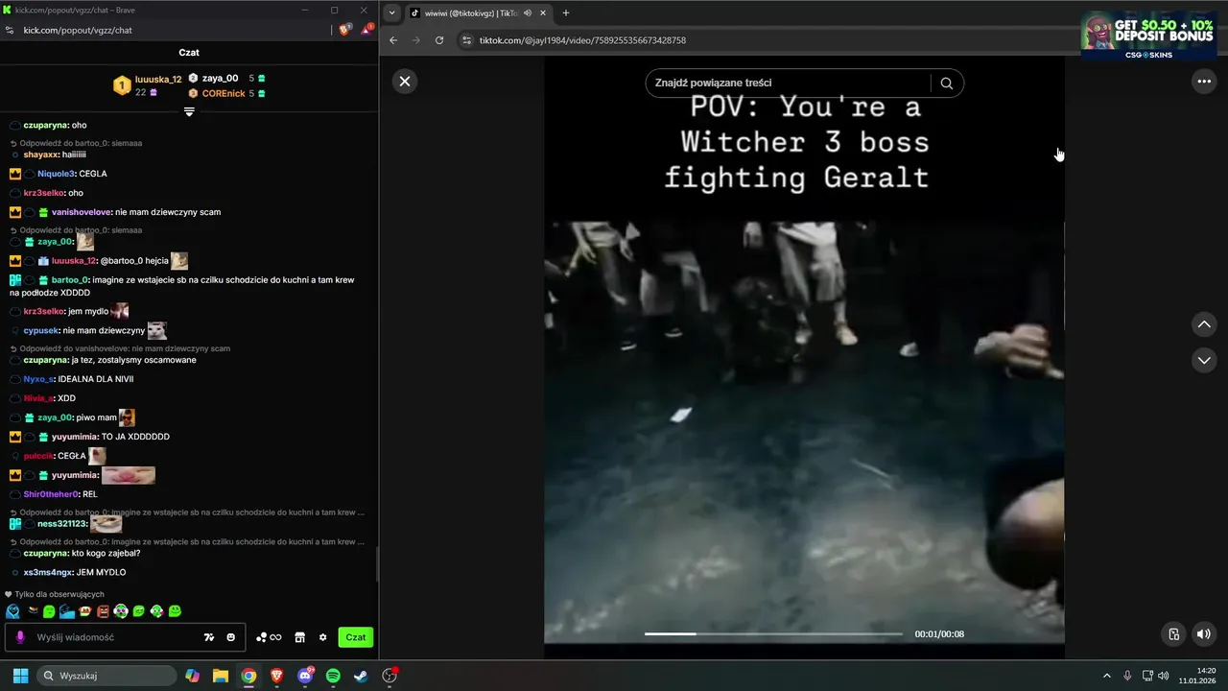Open the translate icon in chat input
Screen dimensions: 1228x691
coord(209,637)
